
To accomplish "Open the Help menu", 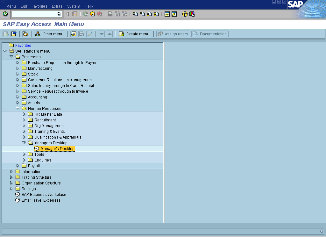I will pos(89,6).
